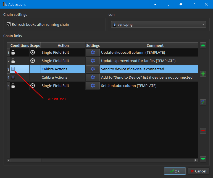This screenshot has width=213, height=178.
Task: Copy the selected chain link
Action: [203, 102]
